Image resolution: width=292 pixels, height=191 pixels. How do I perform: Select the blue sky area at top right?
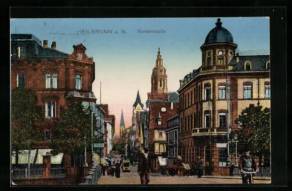click(249, 33)
